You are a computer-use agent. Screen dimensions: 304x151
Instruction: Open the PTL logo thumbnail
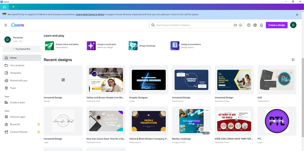click(277, 121)
